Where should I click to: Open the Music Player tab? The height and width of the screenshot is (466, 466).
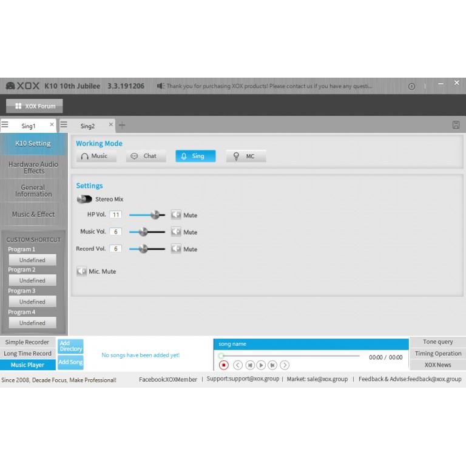[27, 365]
